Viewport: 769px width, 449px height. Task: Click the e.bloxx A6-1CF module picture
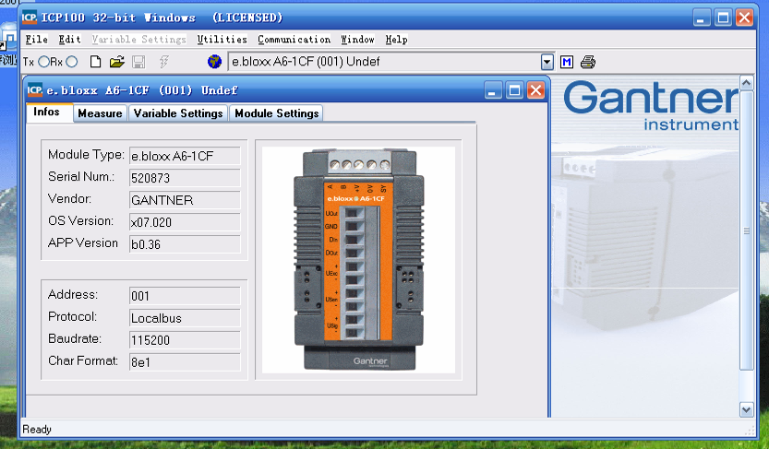[358, 259]
